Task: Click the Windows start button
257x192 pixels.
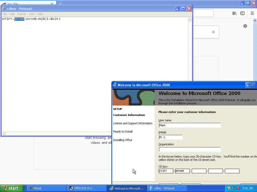Action: 12,188
